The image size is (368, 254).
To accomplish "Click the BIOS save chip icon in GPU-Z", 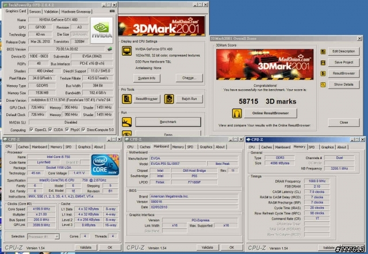I will [110, 49].
